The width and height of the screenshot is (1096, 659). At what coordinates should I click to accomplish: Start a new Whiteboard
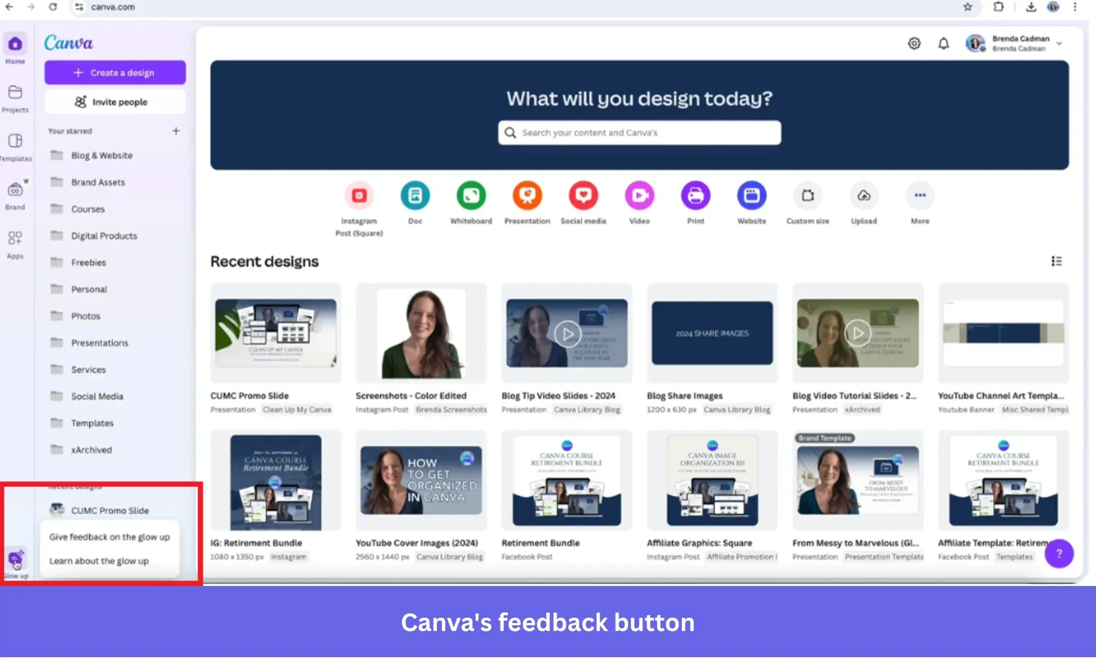coord(471,195)
